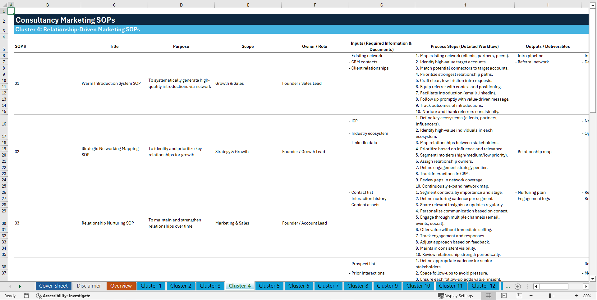Start macro recording via status bar icon
Image resolution: width=597 pixels, height=300 pixels.
pos(26,296)
